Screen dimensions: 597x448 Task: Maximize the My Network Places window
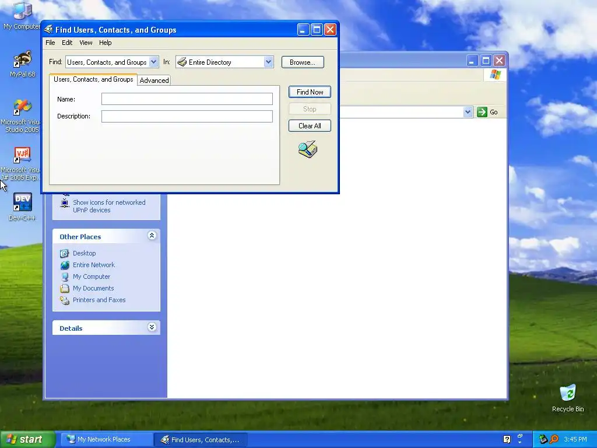486,61
